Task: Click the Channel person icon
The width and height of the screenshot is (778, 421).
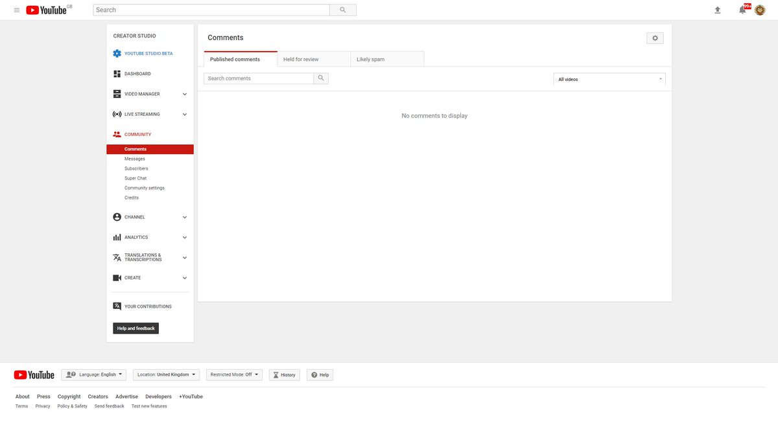Action: 117,217
